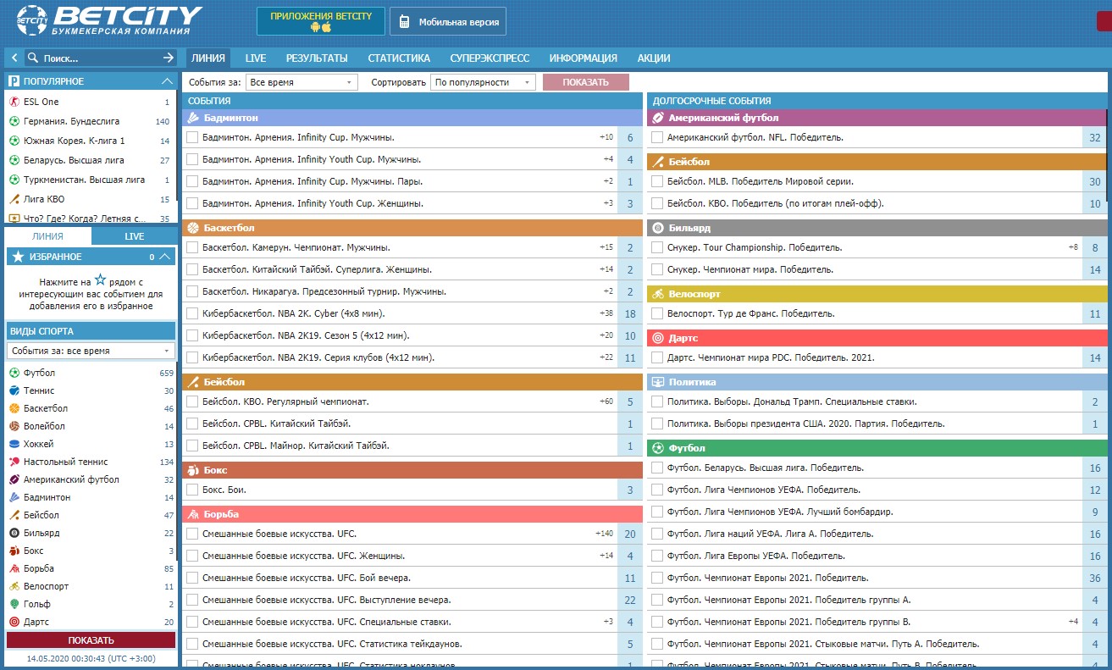Click the boxing glove icon in sidebar
The width and height of the screenshot is (1112, 670).
tap(14, 551)
